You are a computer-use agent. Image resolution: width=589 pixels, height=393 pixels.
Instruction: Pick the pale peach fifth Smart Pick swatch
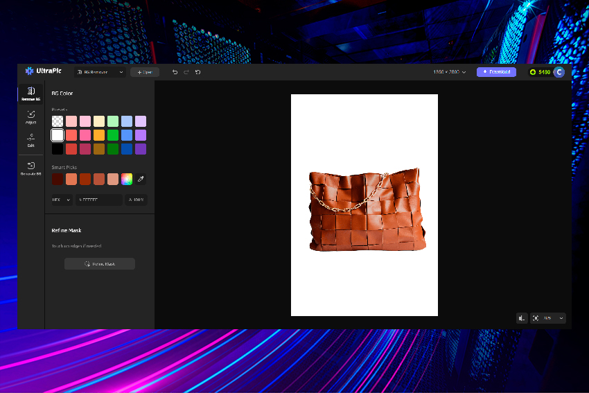click(113, 180)
